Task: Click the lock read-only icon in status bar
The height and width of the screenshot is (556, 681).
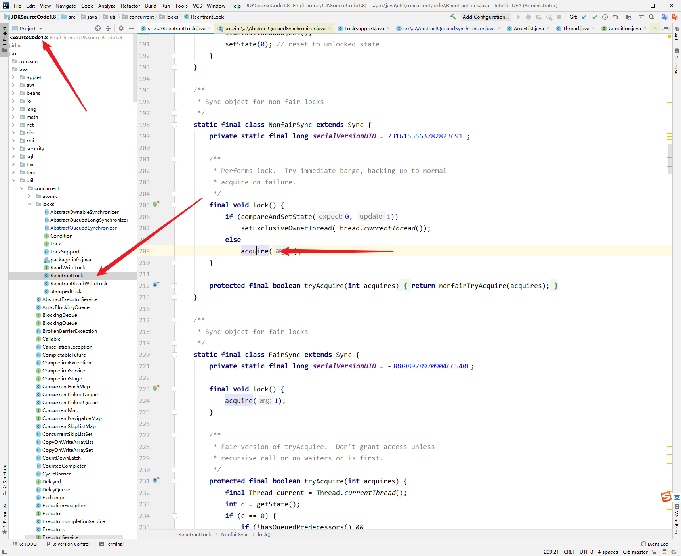Action: [x=654, y=552]
